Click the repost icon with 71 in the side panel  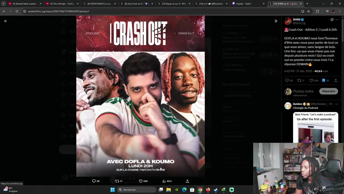click(x=299, y=80)
